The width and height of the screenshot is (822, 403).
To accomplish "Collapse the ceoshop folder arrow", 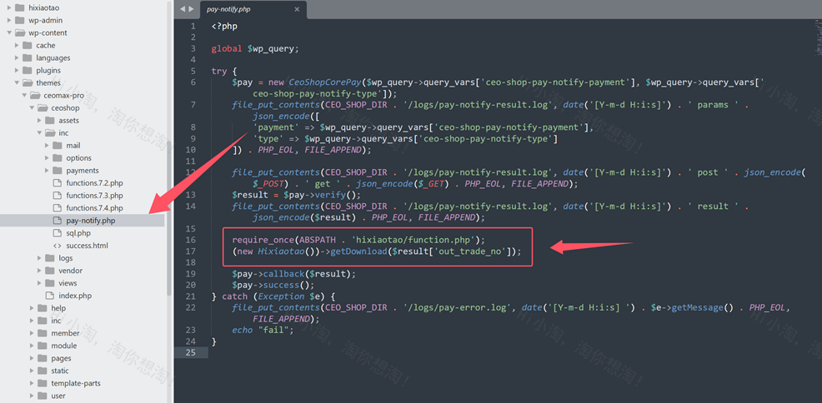I will [32, 108].
